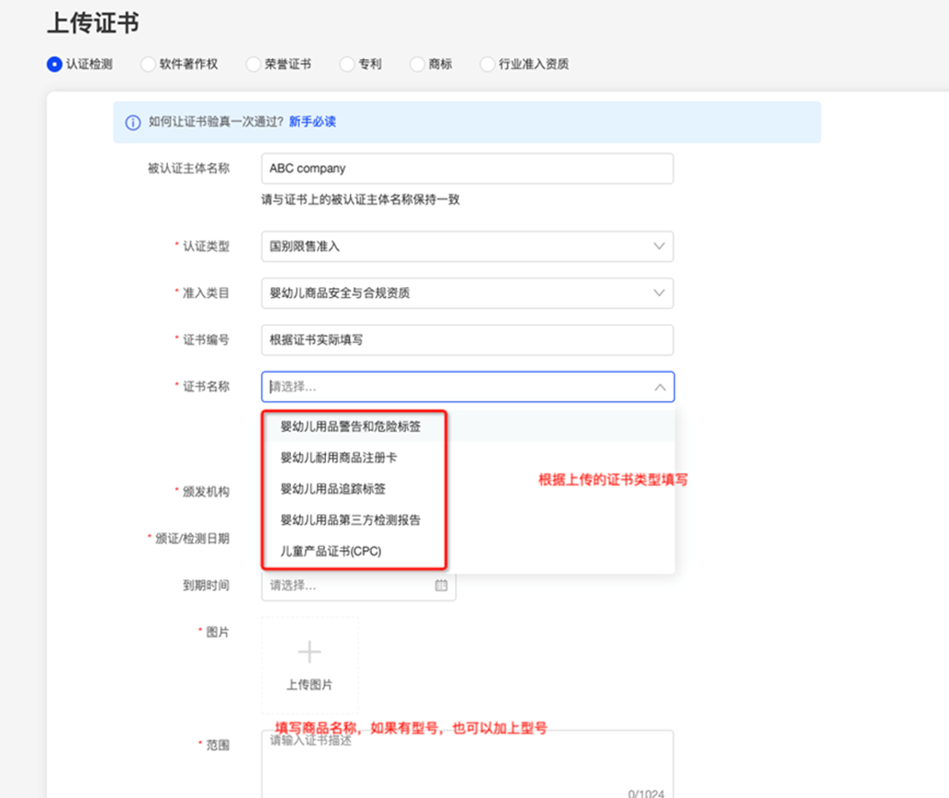Click the 被认证主体名称 field showing ABC company

point(466,168)
